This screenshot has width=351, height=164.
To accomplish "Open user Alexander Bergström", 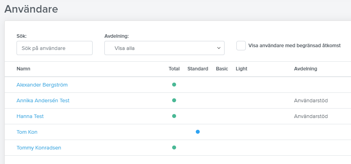I will [x=42, y=85].
